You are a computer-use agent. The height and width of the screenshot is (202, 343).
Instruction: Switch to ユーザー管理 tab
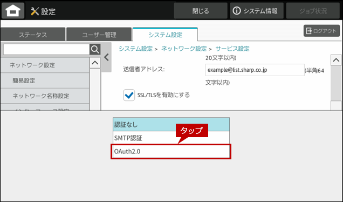pyautogui.click(x=99, y=35)
